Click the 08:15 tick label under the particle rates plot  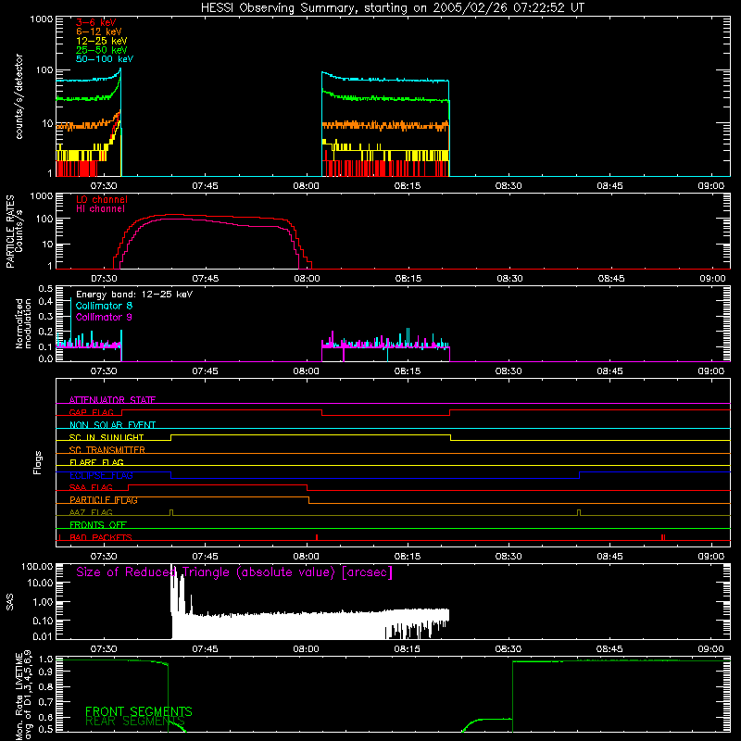[x=408, y=279]
